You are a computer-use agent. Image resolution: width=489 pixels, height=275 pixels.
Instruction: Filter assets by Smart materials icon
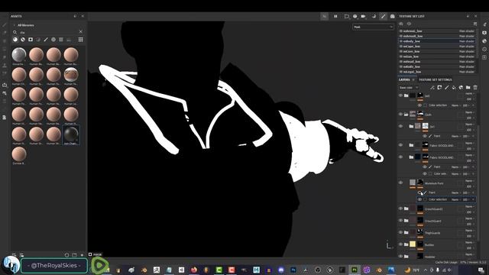coord(23,40)
